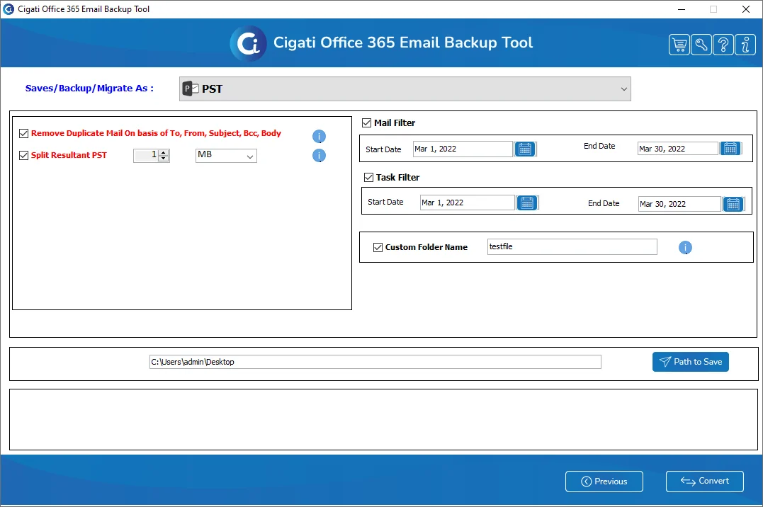Open the Saves/Backup/Migrate As PST dropdown
Screen dimensions: 763x507
pyautogui.click(x=405, y=89)
